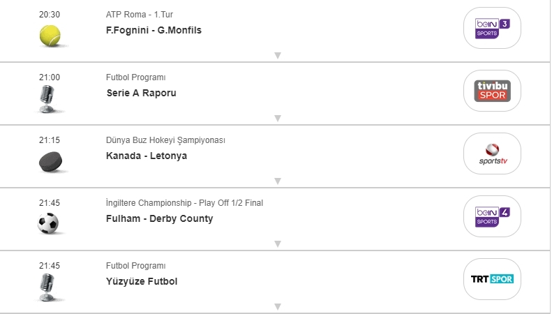Open the Kanada - Letonya match title

click(x=147, y=156)
